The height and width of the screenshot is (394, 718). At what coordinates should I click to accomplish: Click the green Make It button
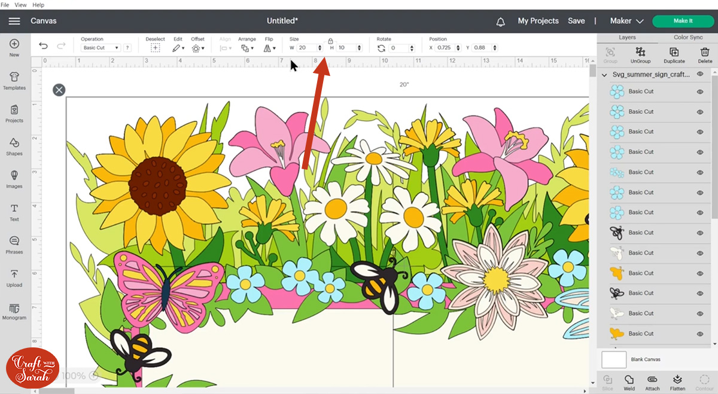click(x=683, y=21)
